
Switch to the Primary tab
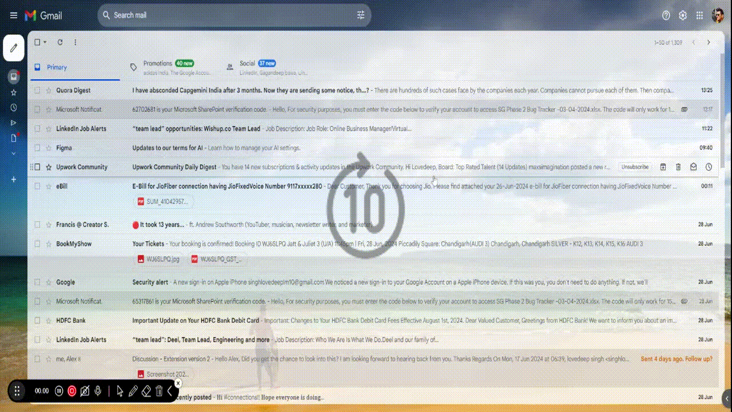74,68
